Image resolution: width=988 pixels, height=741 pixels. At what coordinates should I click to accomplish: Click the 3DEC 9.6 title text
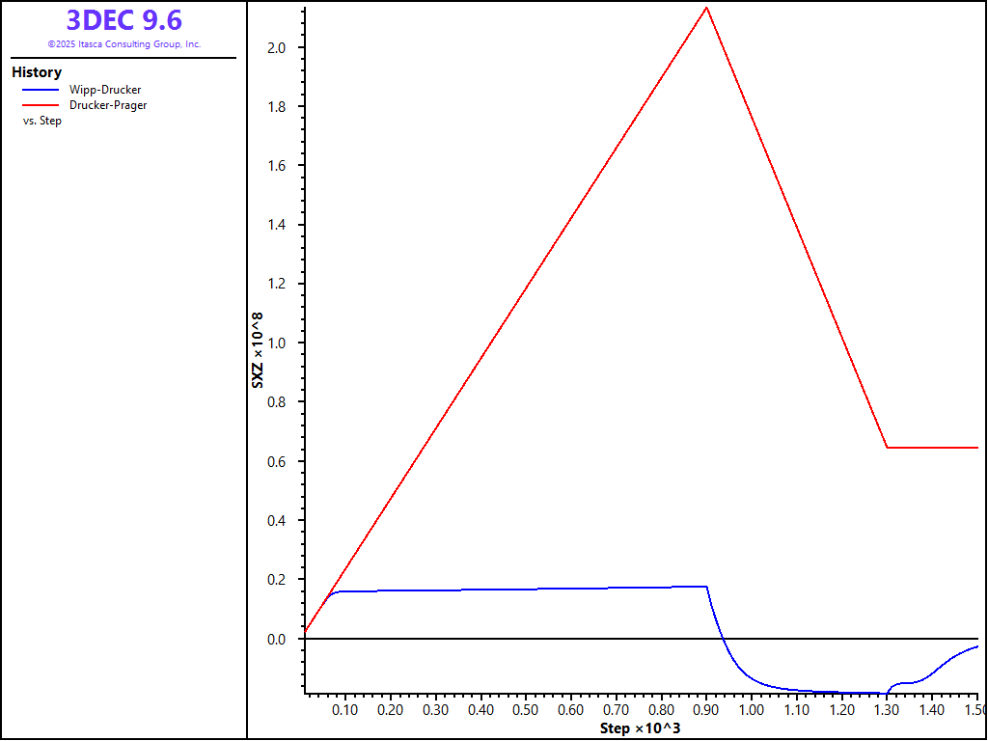pyautogui.click(x=123, y=20)
